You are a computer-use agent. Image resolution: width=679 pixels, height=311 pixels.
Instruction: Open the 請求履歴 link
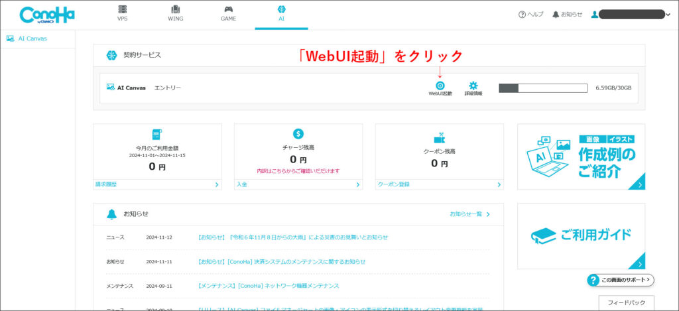[106, 184]
